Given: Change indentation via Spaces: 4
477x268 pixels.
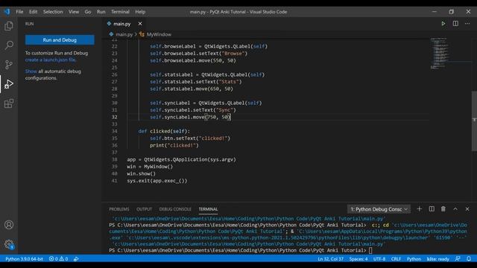Looking at the screenshot, I should point(358,259).
